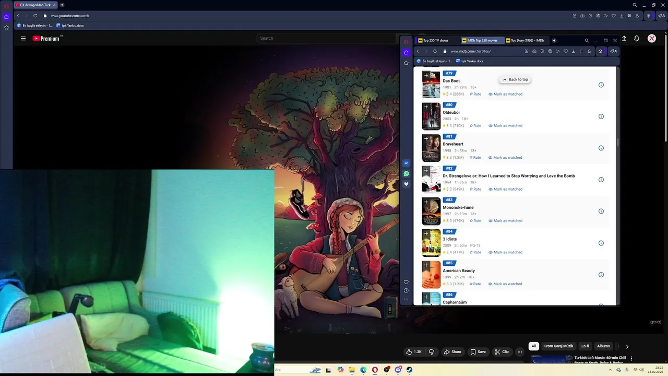Show next category chips after Albums
Image resolution: width=668 pixels, height=376 pixels.
[x=627, y=346]
